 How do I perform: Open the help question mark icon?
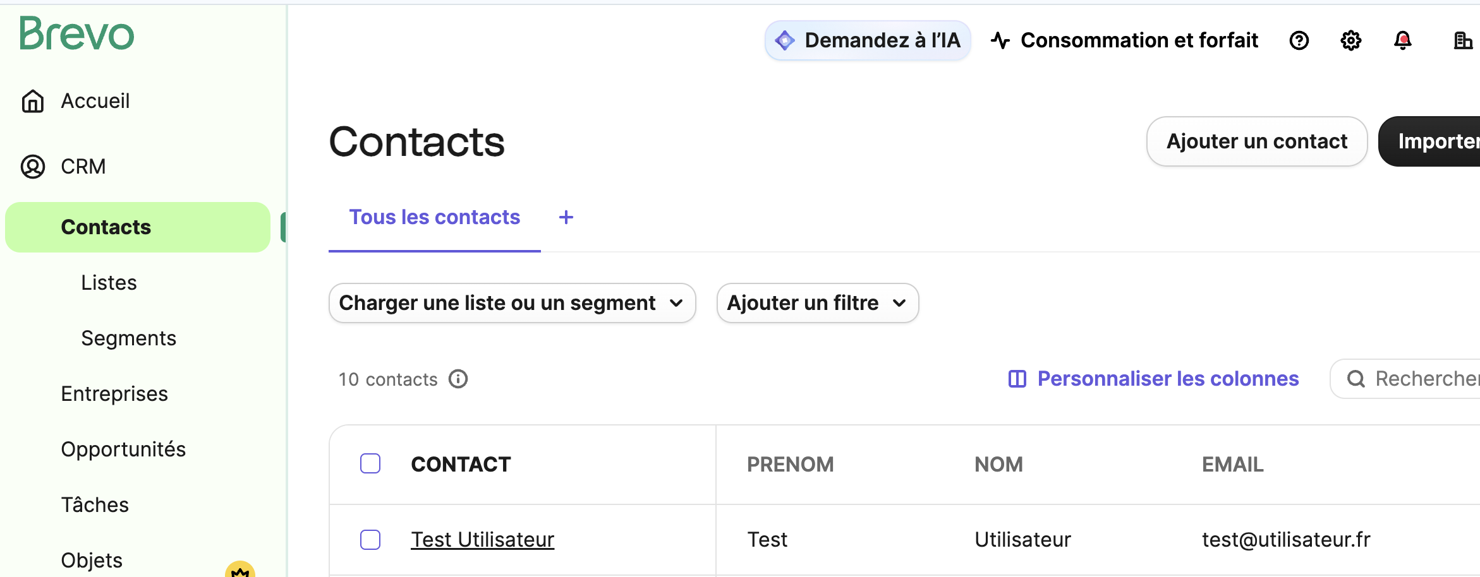coord(1299,41)
